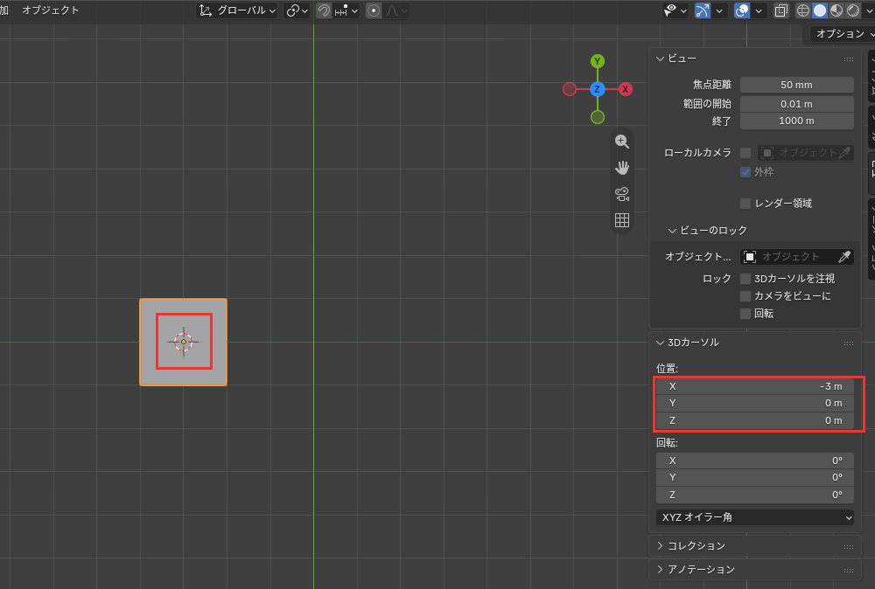Enable the ローカルカメラ checkbox
Viewport: 875px width, 589px height.
pyautogui.click(x=745, y=153)
